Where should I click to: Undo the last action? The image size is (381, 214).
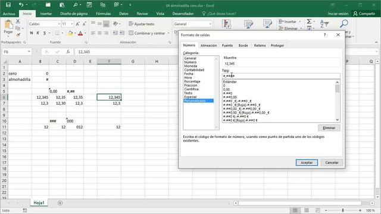click(x=21, y=5)
